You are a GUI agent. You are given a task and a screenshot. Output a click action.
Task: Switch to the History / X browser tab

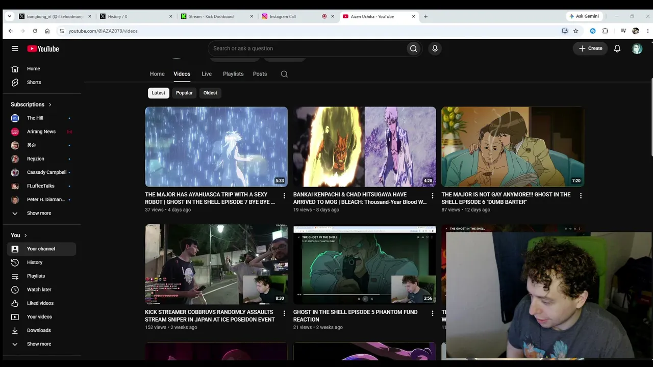(136, 16)
